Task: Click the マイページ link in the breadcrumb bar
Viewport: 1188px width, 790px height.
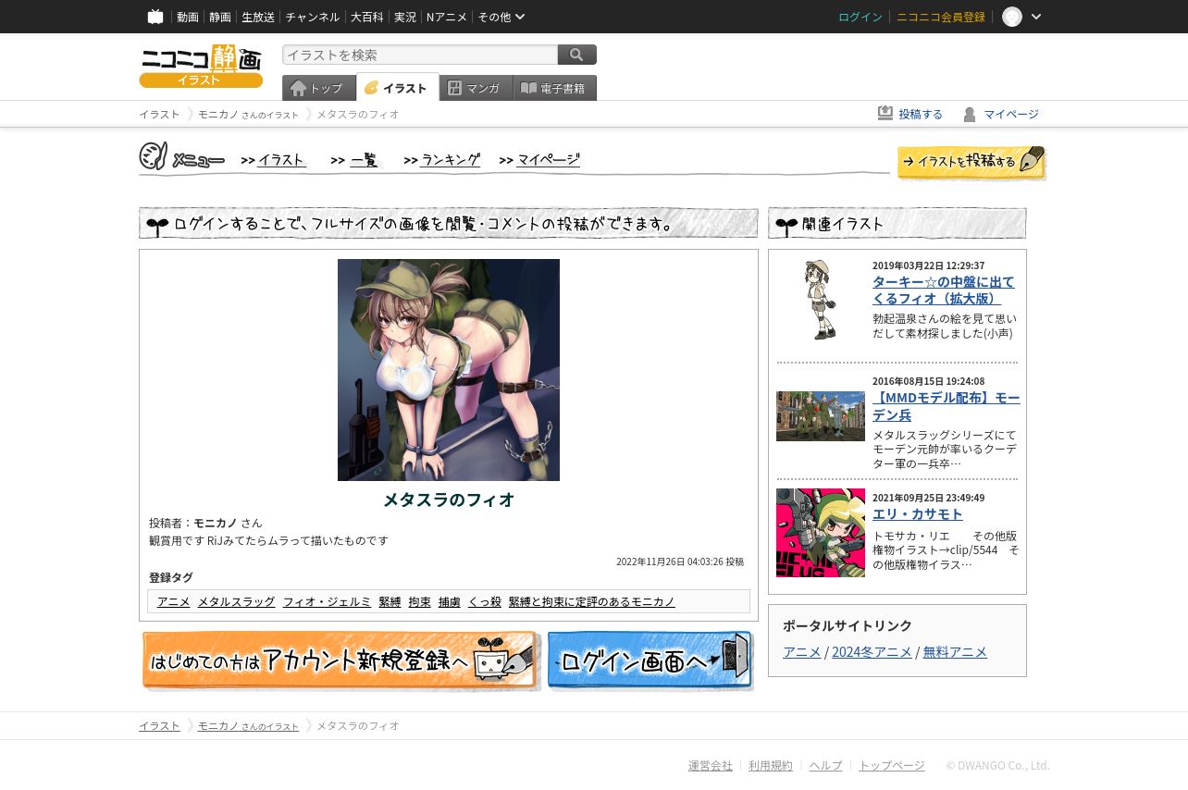Action: tap(1011, 114)
